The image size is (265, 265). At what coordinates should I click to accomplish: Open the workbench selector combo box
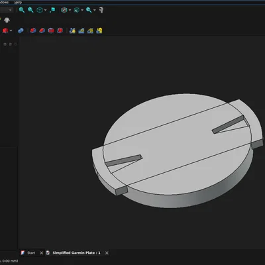[6, 10]
